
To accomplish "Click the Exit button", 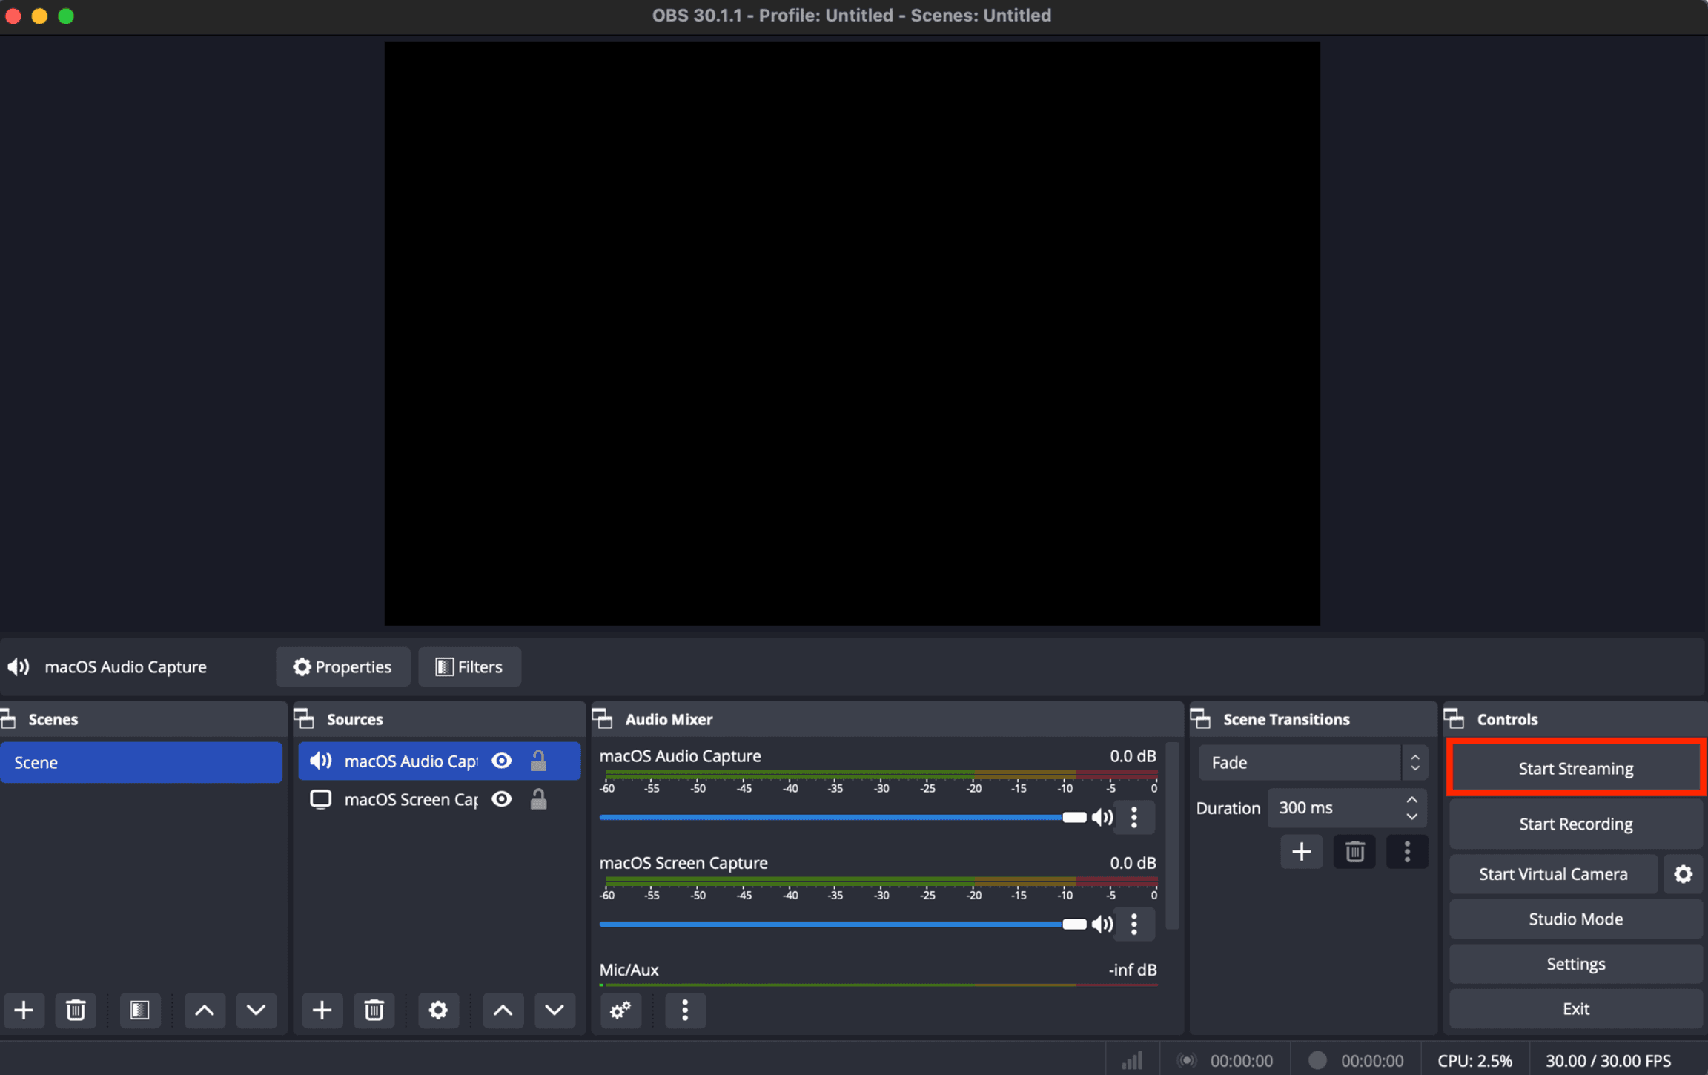I will (1575, 1008).
